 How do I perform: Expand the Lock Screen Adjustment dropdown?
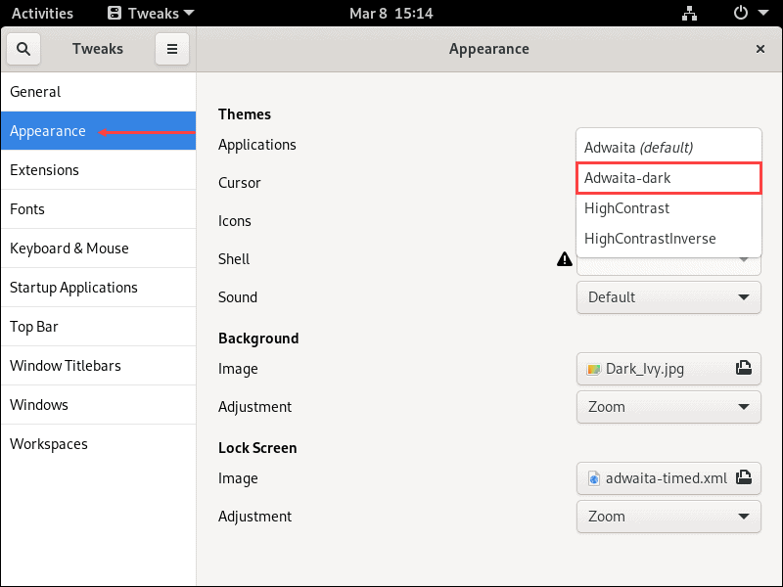pyautogui.click(x=668, y=517)
